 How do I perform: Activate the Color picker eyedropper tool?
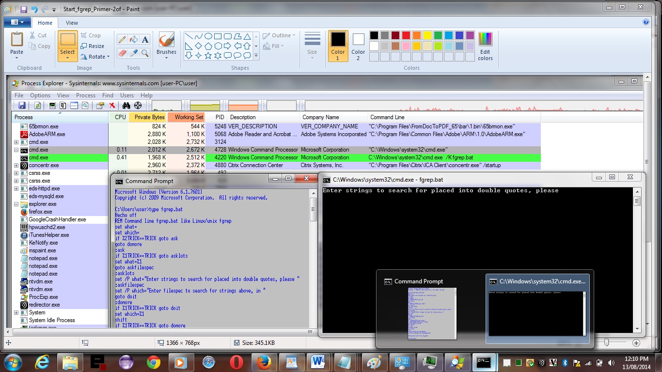point(134,53)
